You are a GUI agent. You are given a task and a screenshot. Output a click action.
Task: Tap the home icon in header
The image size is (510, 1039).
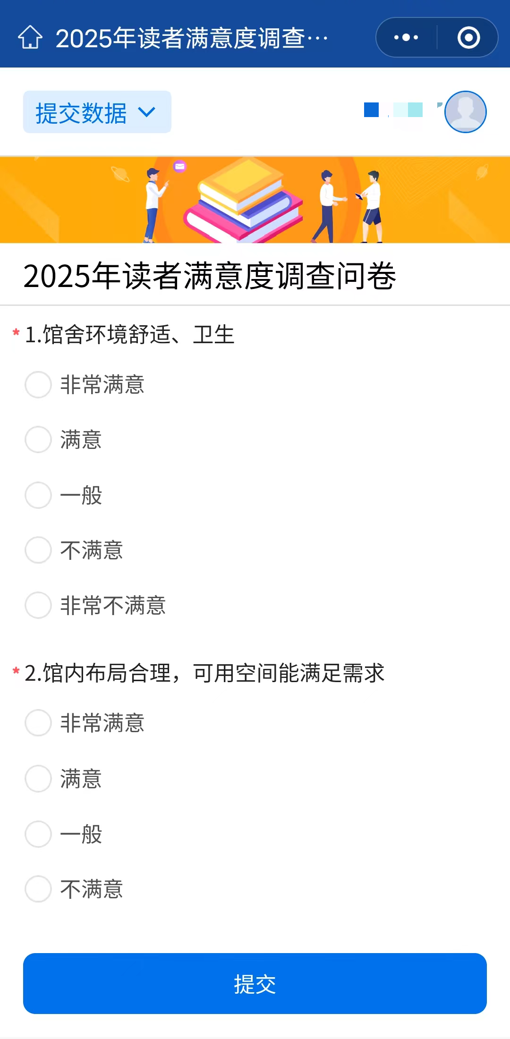tap(30, 37)
